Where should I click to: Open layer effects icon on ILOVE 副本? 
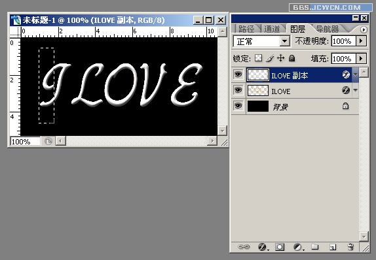coord(346,74)
